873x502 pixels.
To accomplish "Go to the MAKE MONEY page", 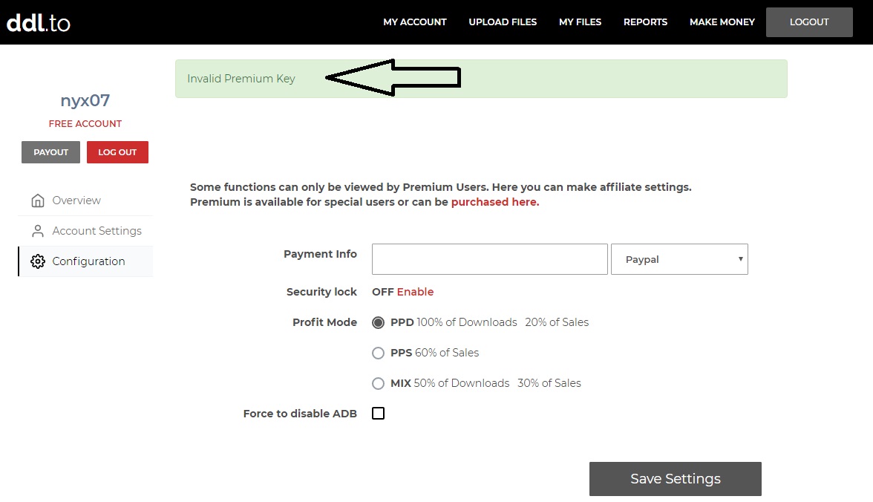I will click(722, 22).
